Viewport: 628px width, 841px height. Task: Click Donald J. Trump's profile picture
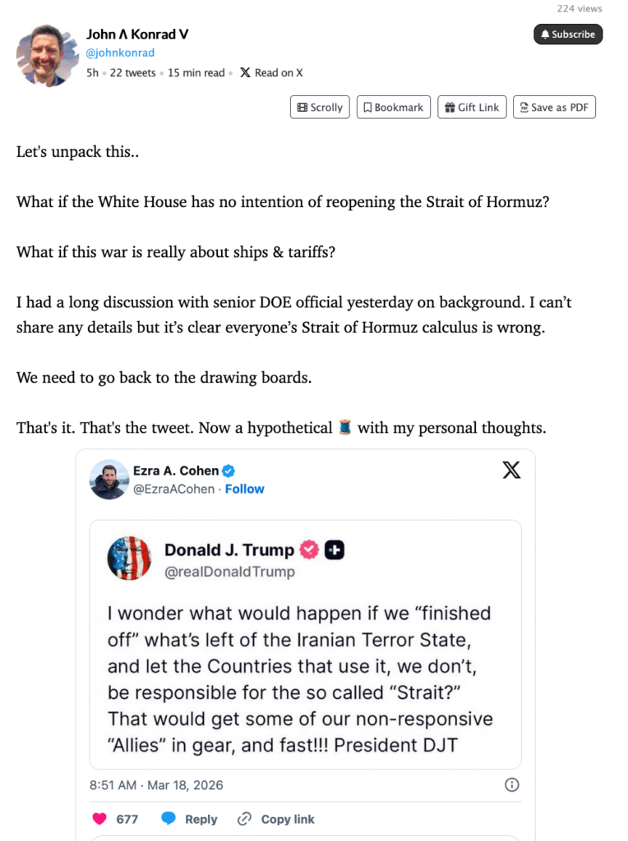[x=129, y=558]
